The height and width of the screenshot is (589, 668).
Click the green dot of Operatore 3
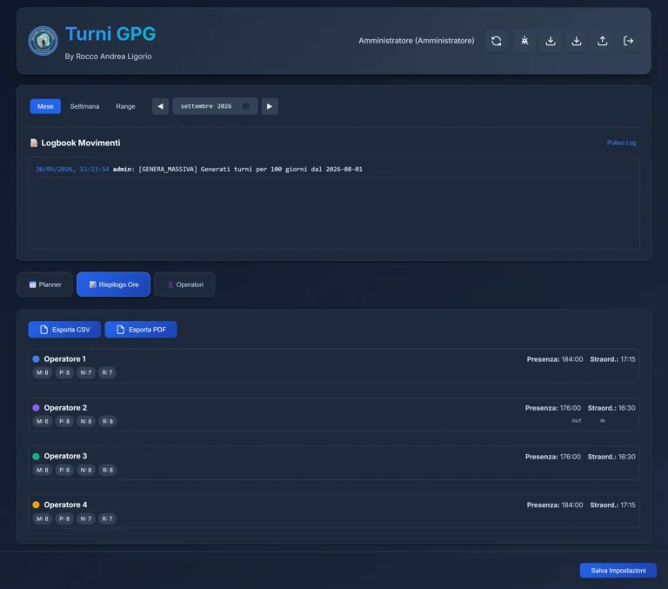(x=36, y=457)
